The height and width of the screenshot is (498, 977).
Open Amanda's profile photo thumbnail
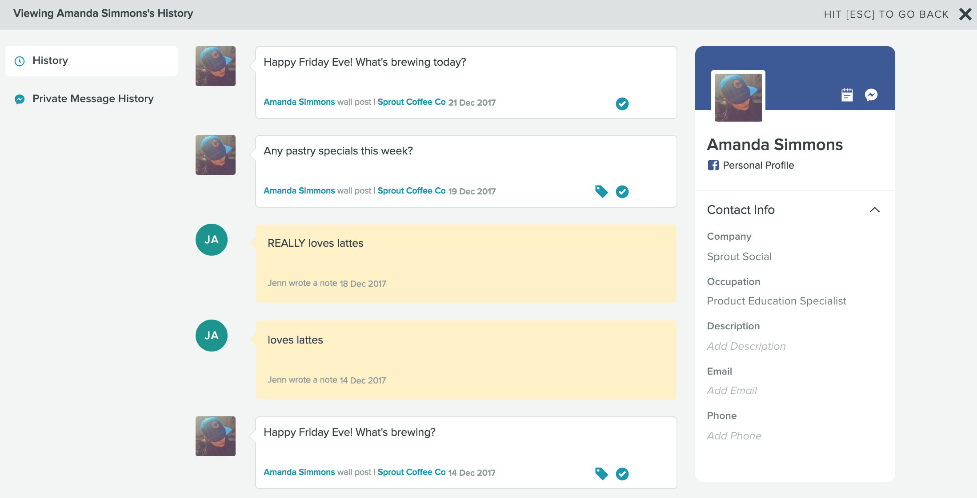point(738,97)
